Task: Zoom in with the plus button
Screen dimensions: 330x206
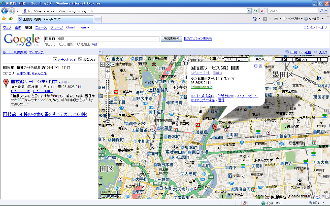Action: [x=108, y=76]
